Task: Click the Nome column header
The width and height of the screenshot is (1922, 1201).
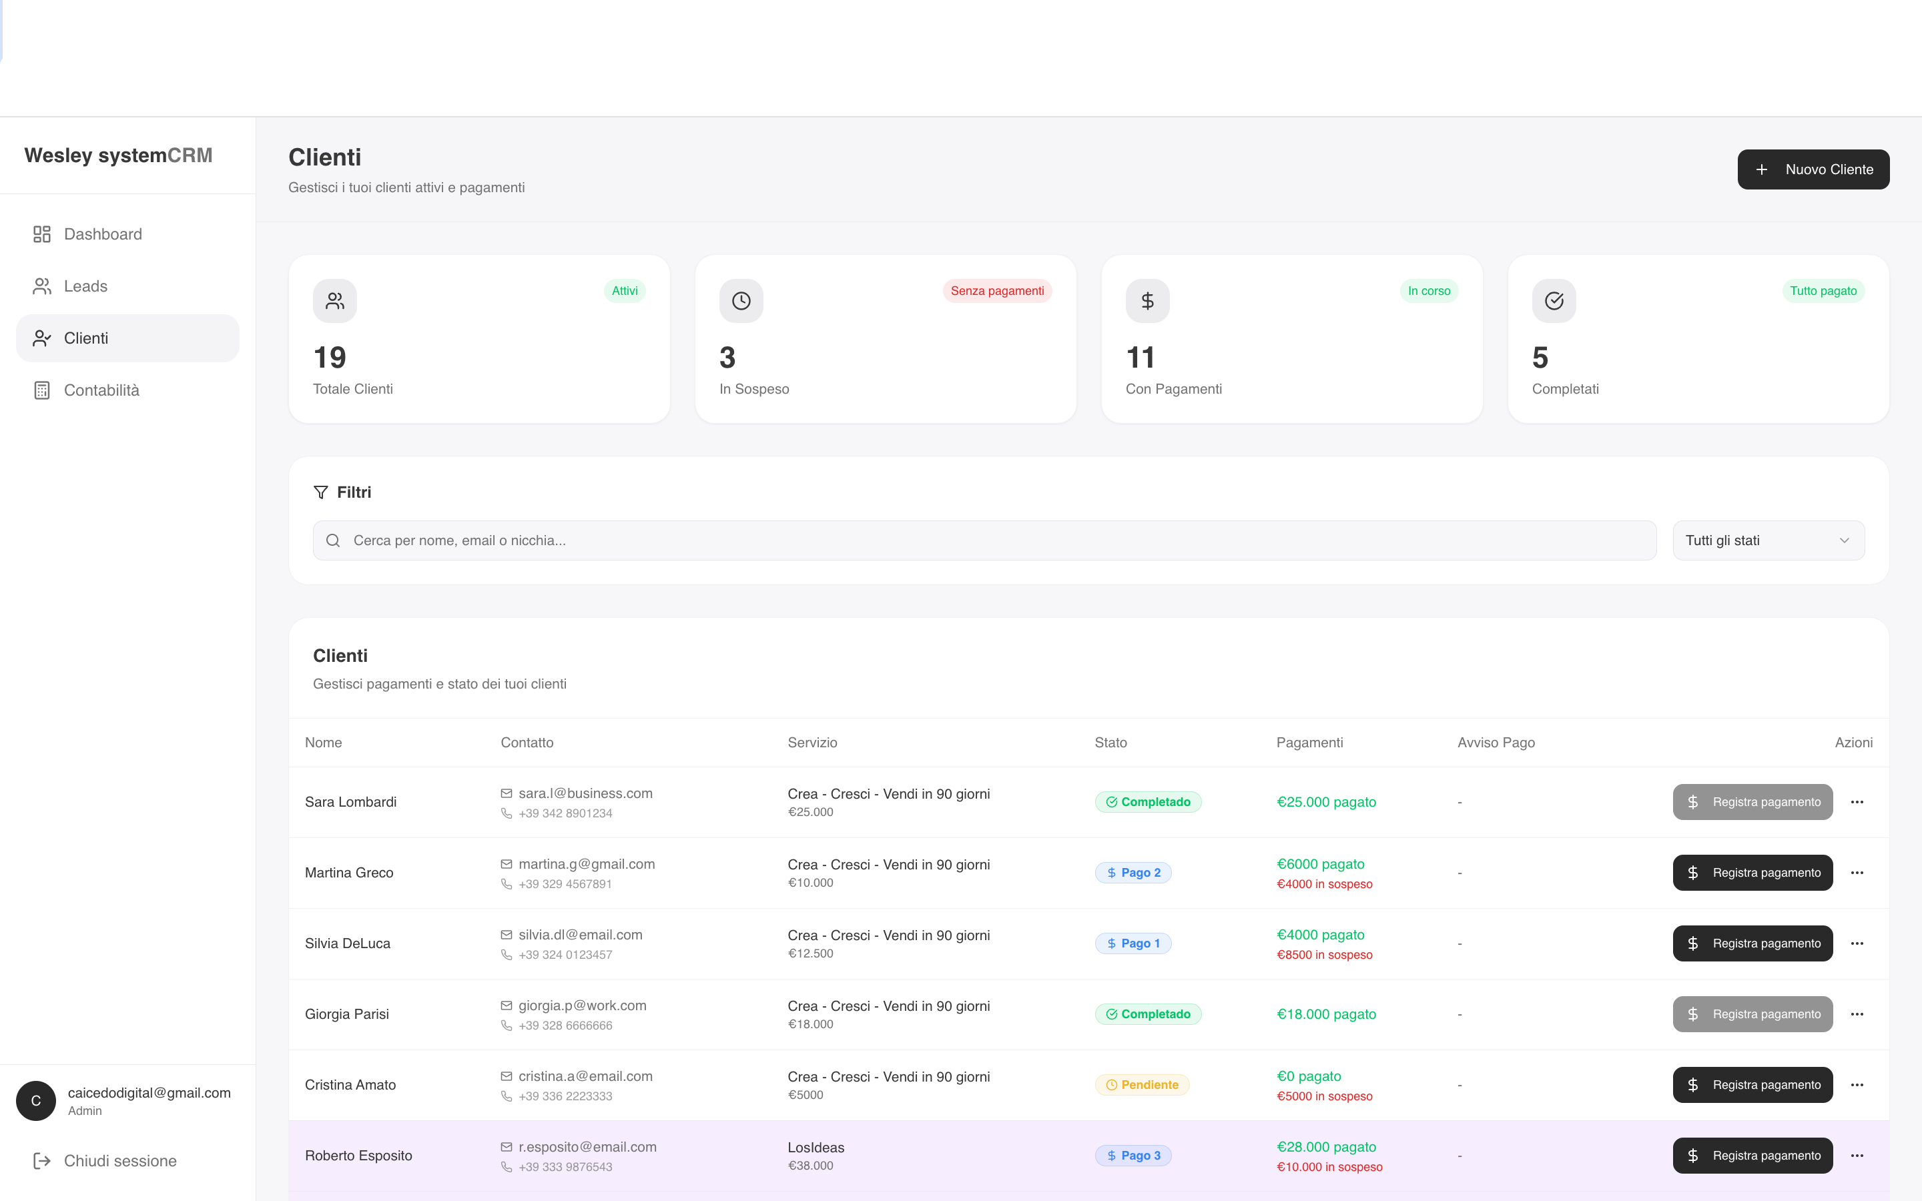Action: [x=323, y=742]
